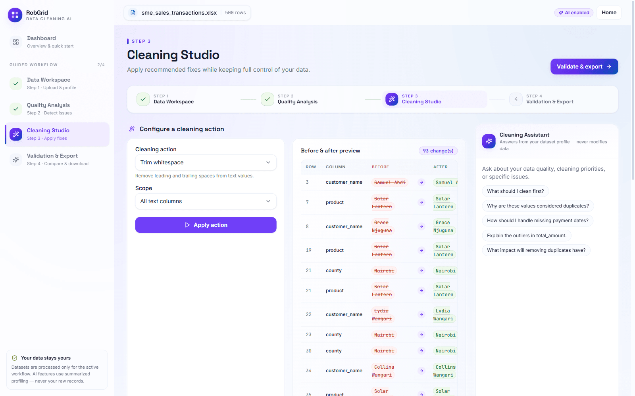
Task: Click the arrow icon in row 22 customer_name preview
Action: pyautogui.click(x=421, y=314)
